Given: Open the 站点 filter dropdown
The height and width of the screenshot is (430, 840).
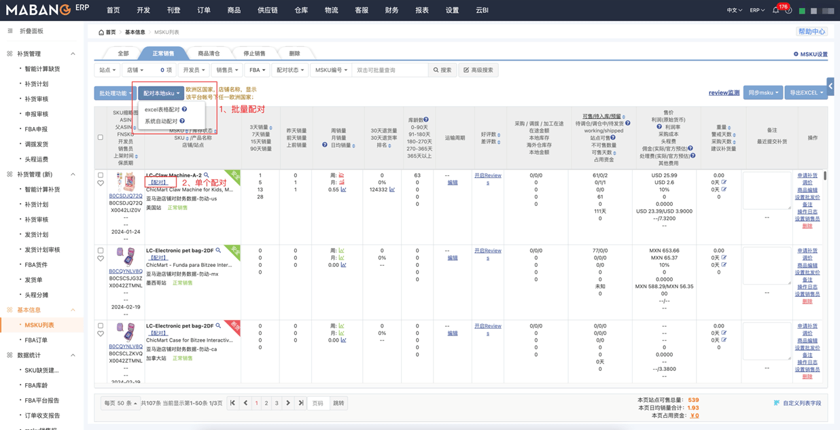Looking at the screenshot, I should coord(107,70).
